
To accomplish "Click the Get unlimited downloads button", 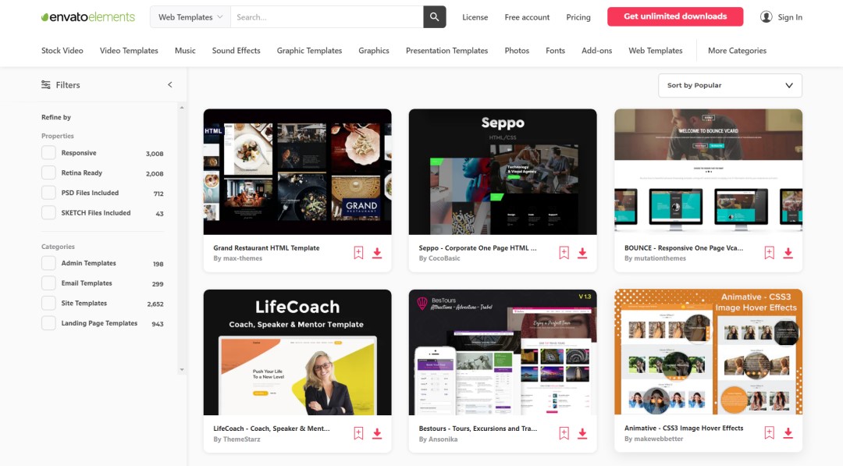I will (x=674, y=16).
